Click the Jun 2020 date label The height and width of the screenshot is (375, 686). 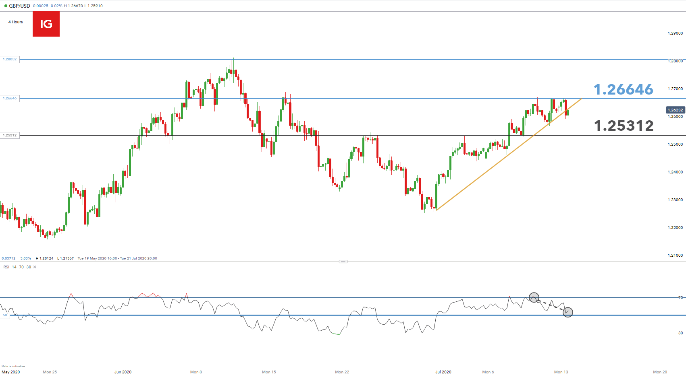123,372
